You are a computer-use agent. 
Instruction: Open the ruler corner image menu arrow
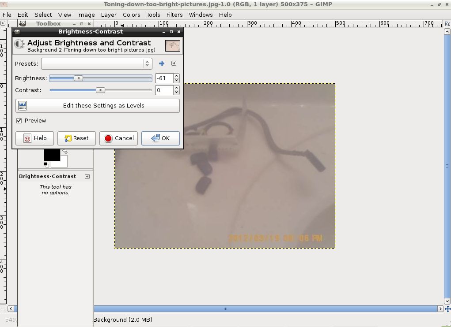[3, 23]
